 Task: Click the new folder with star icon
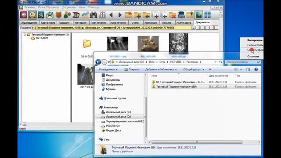point(129,15)
